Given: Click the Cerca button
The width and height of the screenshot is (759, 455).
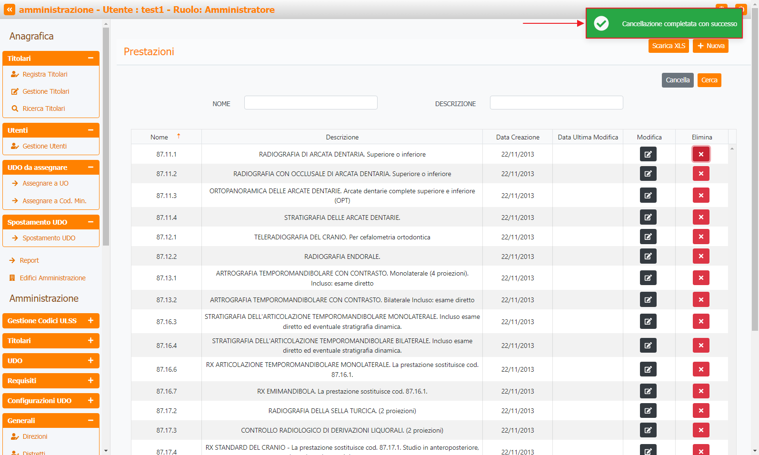Looking at the screenshot, I should tap(709, 80).
